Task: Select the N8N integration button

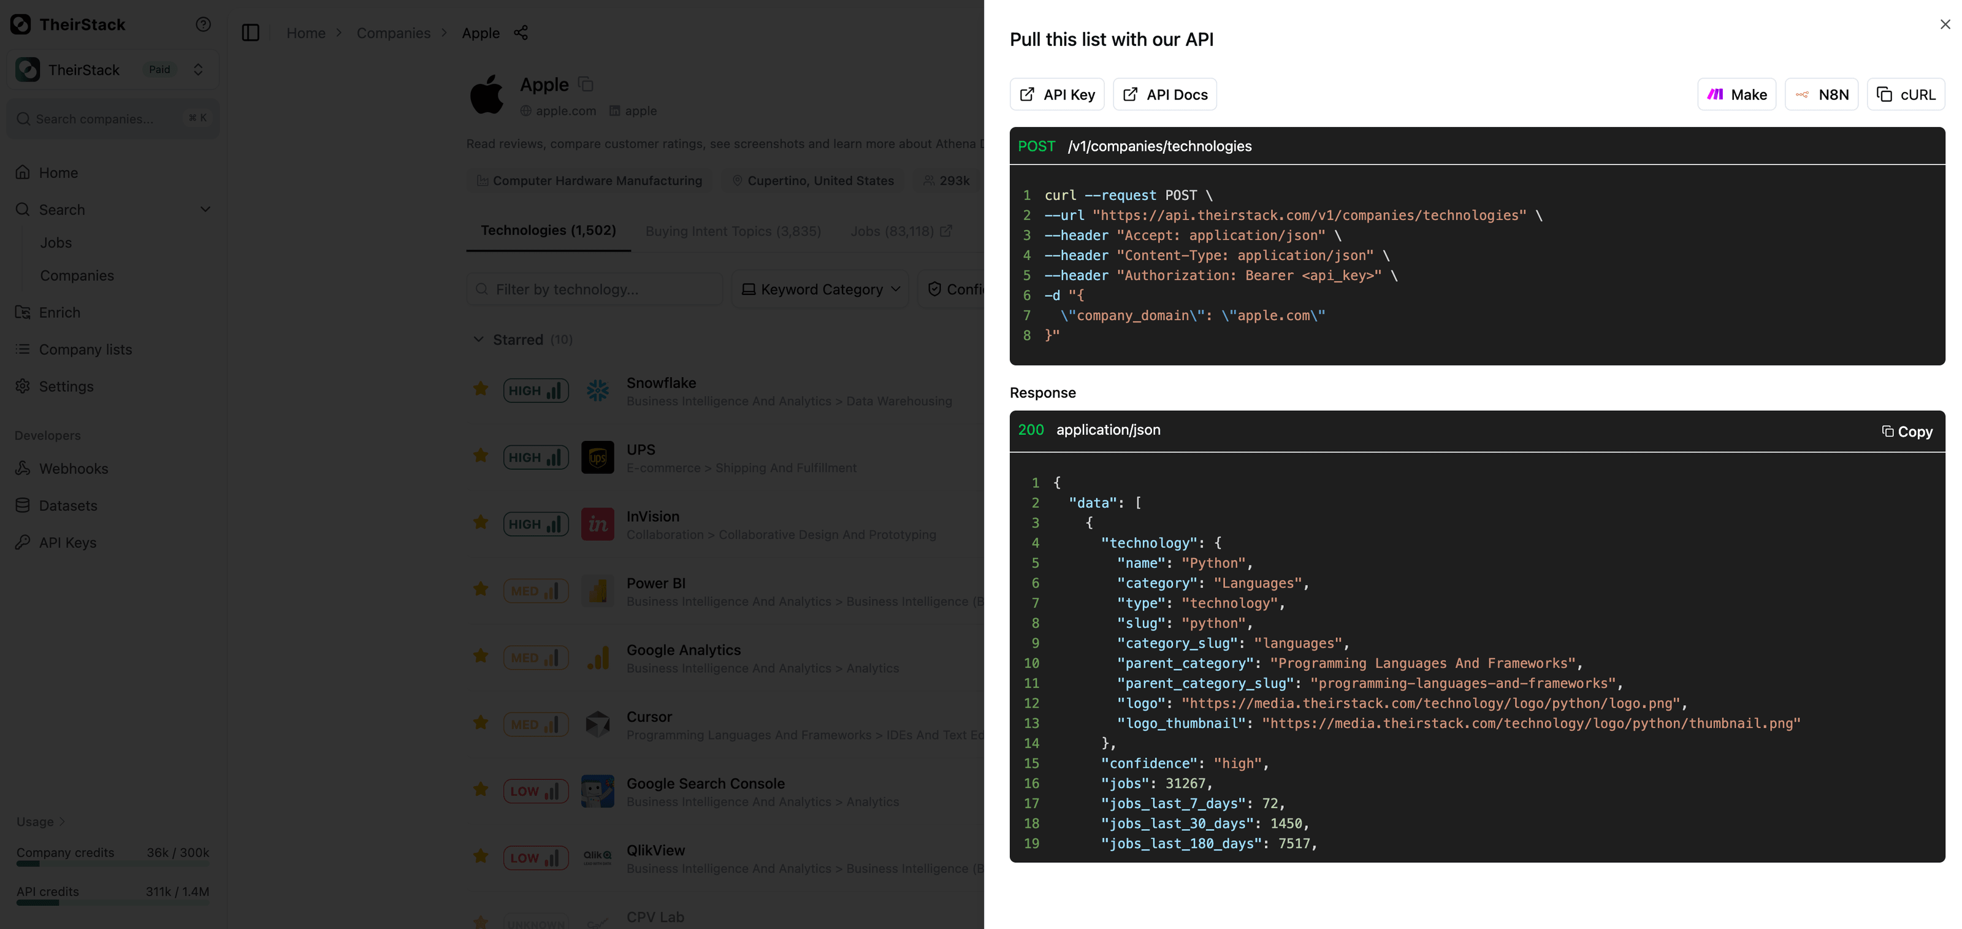Action: [x=1821, y=94]
